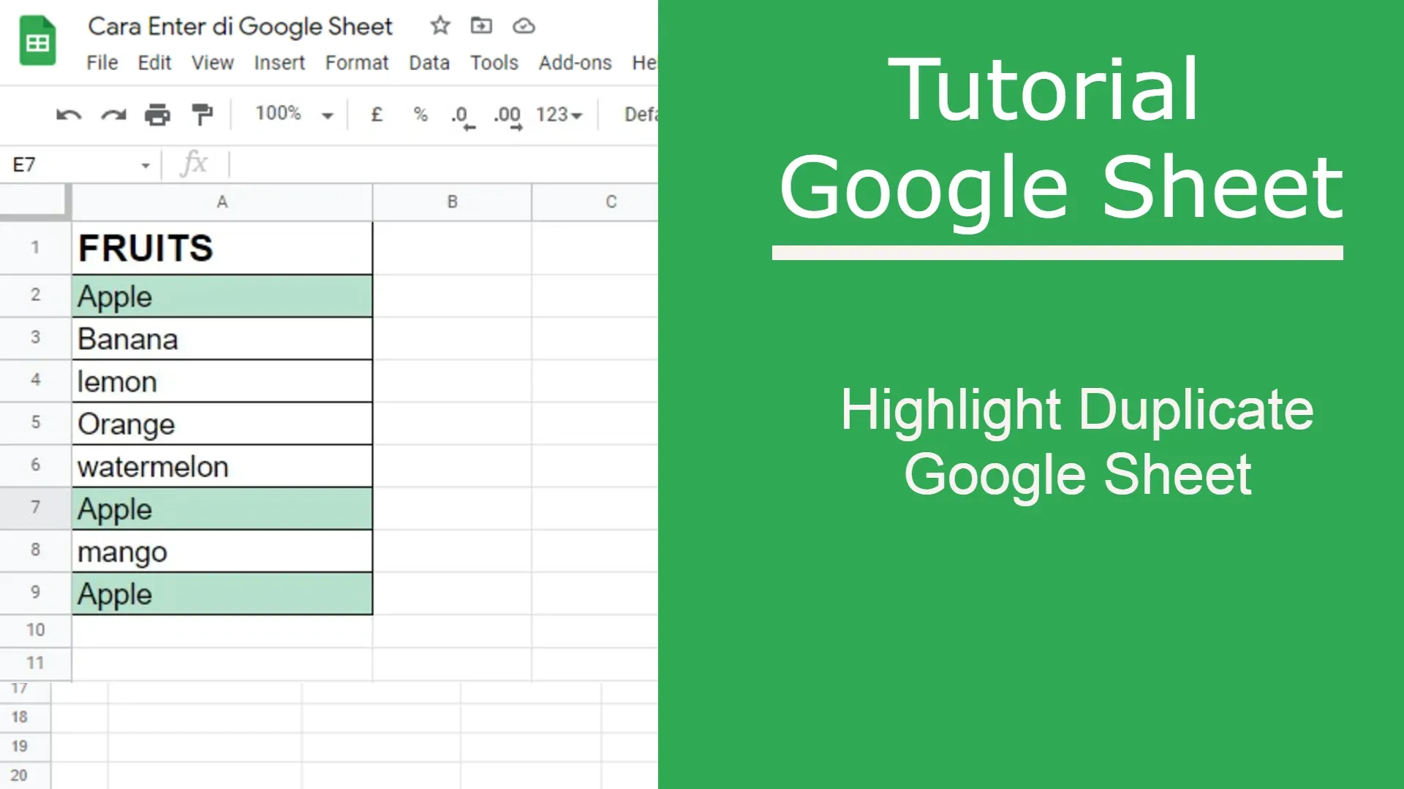
Task: Apply currency format with £ icon
Action: [x=377, y=114]
